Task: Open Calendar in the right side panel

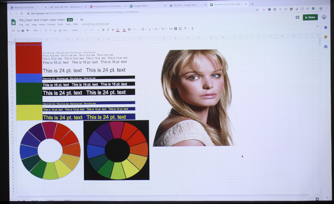Action: [326, 28]
